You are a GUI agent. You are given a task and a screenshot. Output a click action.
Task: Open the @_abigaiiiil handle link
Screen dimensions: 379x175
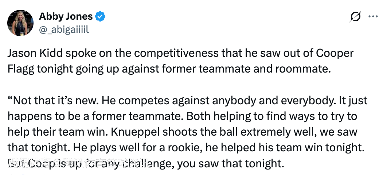click(64, 29)
